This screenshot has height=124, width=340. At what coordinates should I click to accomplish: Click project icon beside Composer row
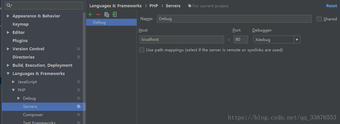point(79,115)
